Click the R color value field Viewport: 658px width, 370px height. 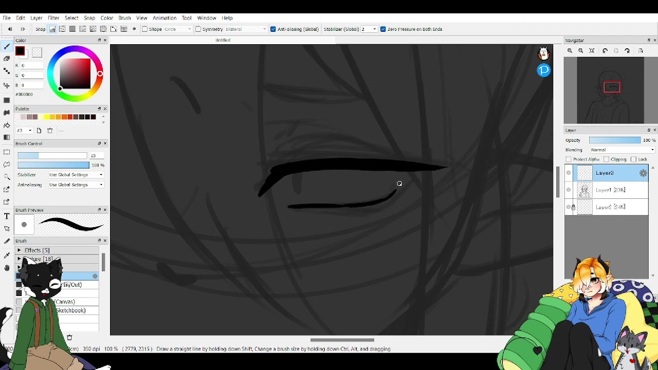coord(31,66)
